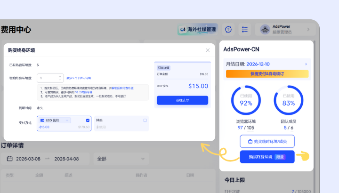Close the 购买终身环境 dialog

coord(208,50)
